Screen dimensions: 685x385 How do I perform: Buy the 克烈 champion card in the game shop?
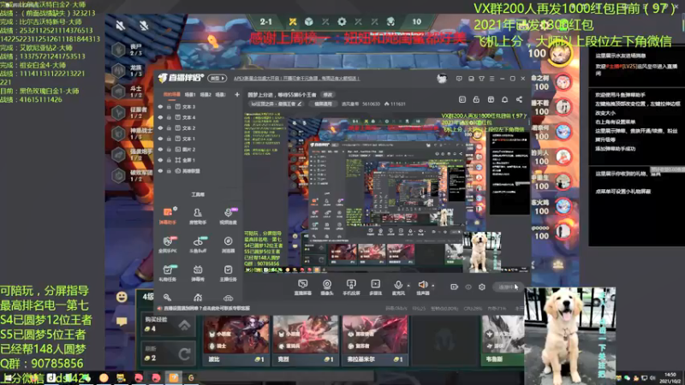tap(306, 341)
